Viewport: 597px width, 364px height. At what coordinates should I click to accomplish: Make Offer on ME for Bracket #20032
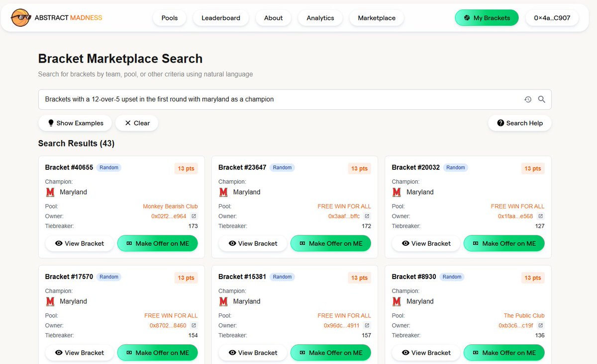[x=504, y=243]
